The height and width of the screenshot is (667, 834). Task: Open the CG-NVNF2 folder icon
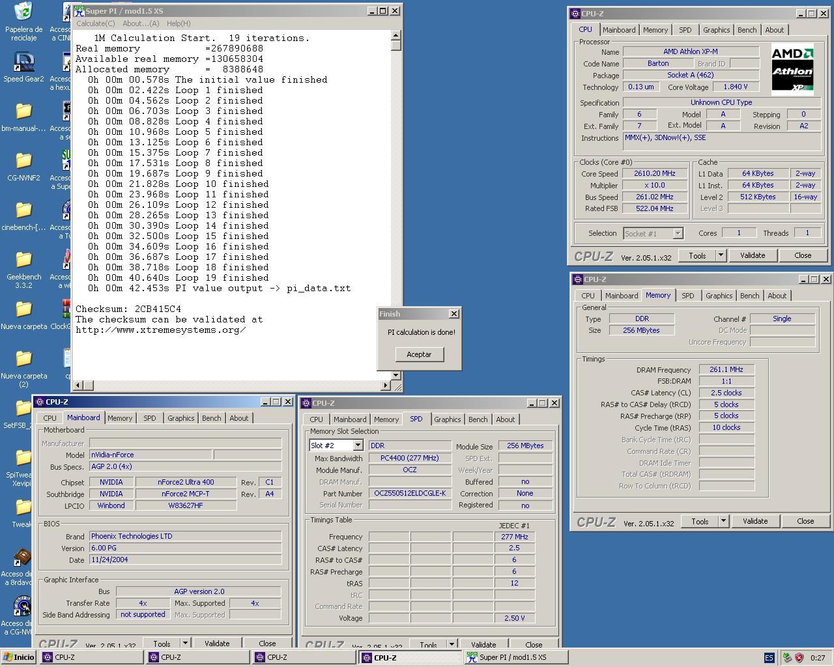[x=23, y=161]
